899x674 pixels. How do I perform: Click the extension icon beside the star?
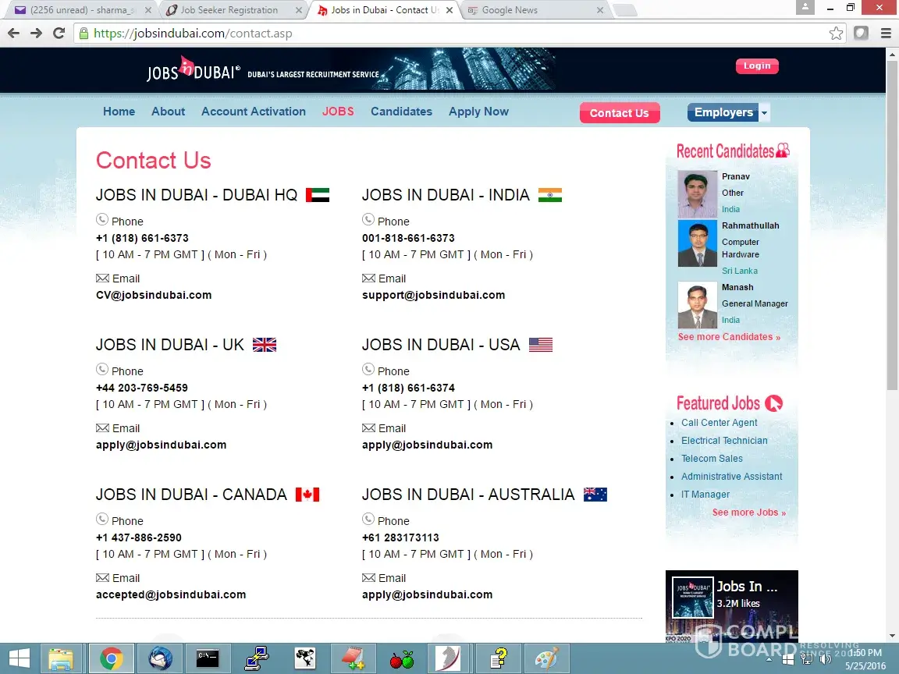[861, 34]
